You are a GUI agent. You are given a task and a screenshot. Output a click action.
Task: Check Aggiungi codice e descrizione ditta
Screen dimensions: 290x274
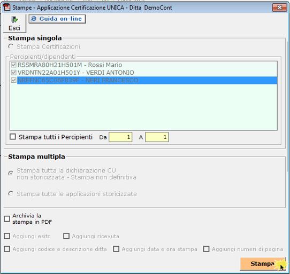(7, 249)
